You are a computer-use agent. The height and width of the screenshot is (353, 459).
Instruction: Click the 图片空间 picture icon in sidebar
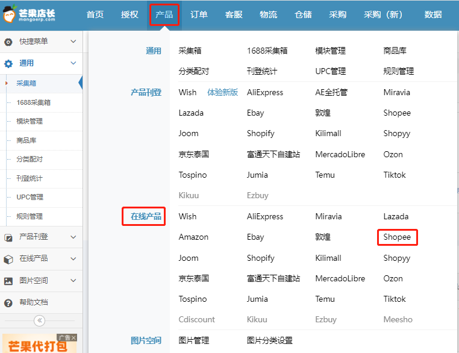click(8, 281)
